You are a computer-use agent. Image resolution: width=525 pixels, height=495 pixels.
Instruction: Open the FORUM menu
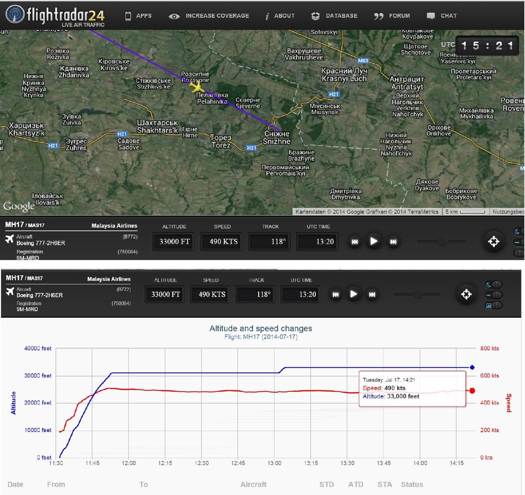392,16
